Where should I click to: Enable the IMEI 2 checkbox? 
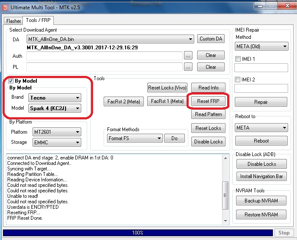point(237,79)
